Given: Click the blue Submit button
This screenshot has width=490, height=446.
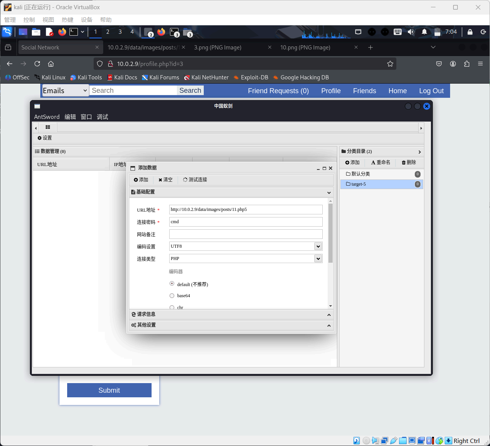Looking at the screenshot, I should (x=109, y=390).
